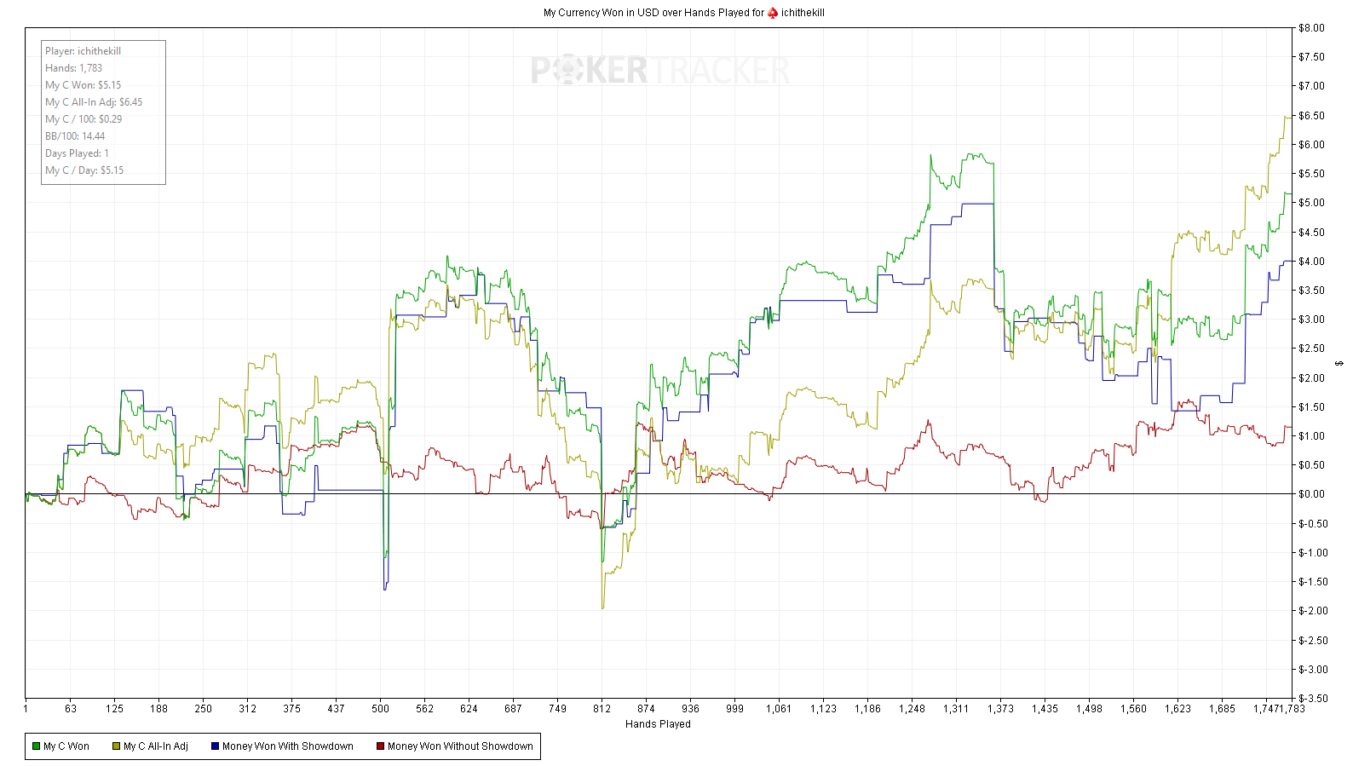The width and height of the screenshot is (1353, 766).
Task: Click the "$2.00" y-axis label
Action: coord(1311,378)
